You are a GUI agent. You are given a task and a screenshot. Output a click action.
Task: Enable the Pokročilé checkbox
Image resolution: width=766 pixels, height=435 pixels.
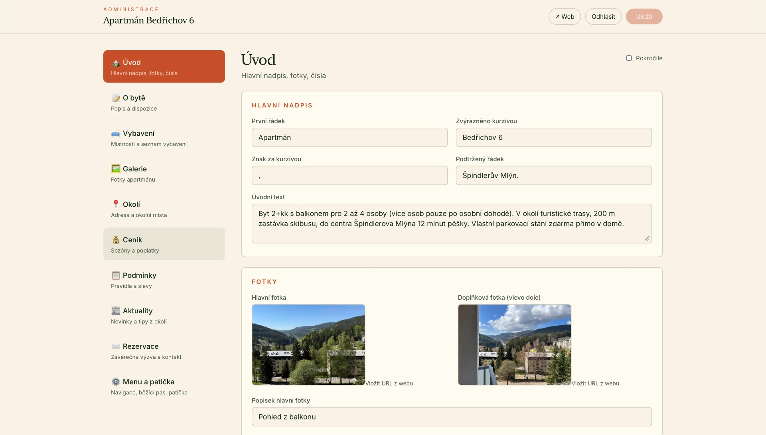(629, 58)
